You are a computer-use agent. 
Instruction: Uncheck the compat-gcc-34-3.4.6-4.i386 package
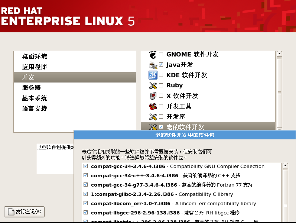[86, 166]
